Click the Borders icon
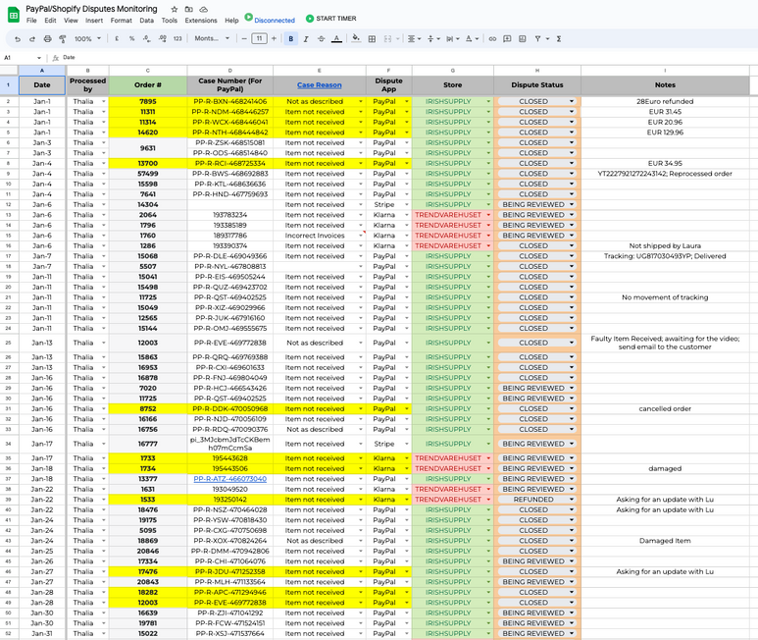 372,39
